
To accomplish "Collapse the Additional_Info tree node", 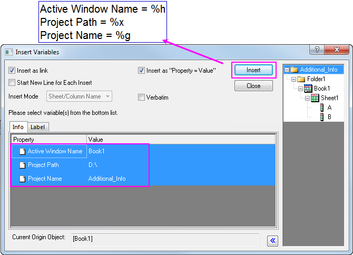I will tap(287, 70).
